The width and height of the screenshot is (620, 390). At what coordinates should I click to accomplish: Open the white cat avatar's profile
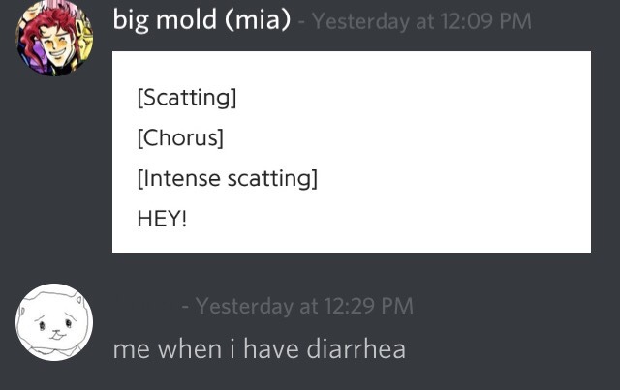52,323
